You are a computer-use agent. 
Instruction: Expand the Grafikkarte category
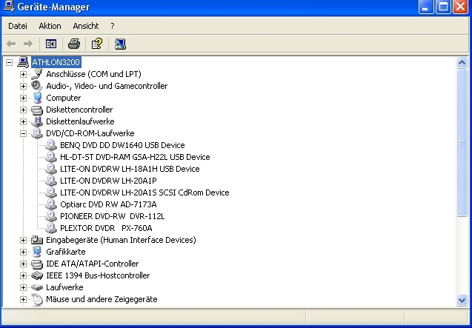[x=23, y=252]
